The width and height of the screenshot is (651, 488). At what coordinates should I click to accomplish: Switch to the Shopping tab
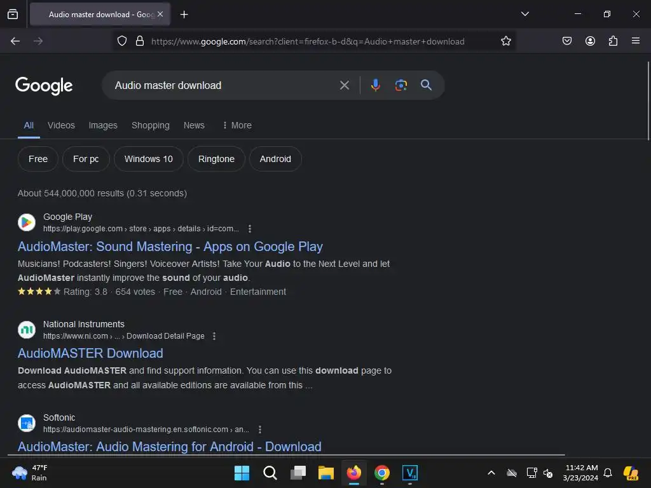point(150,125)
